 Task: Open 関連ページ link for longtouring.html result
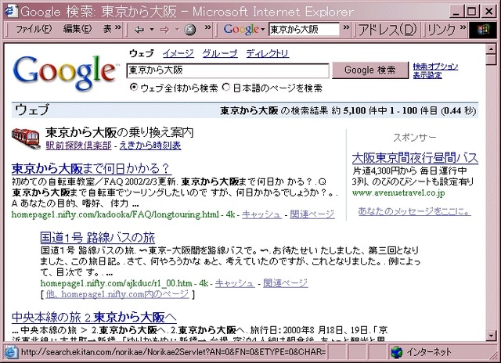click(x=312, y=214)
